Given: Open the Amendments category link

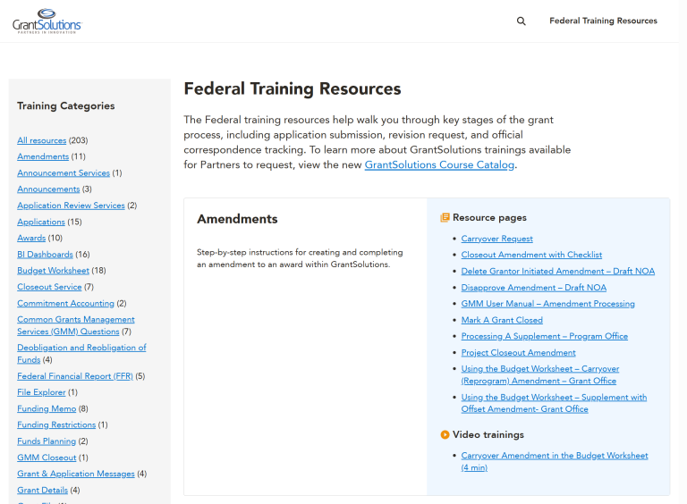Looking at the screenshot, I should tap(43, 156).
